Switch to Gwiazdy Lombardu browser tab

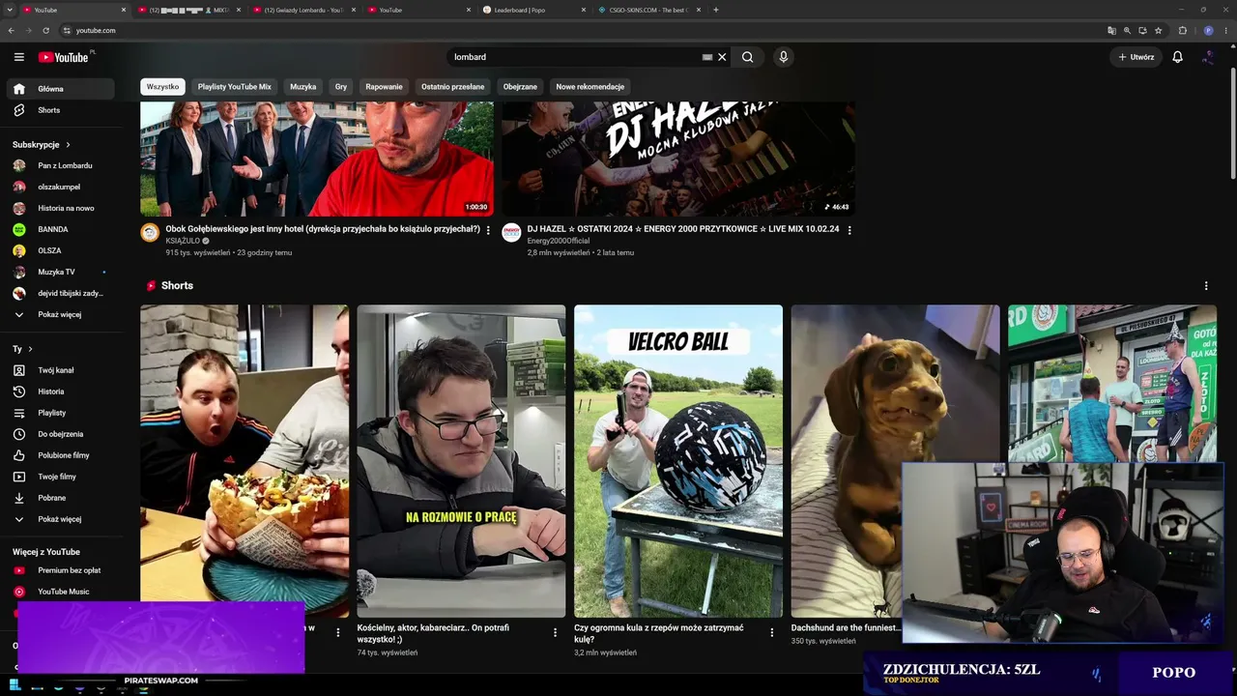(x=302, y=10)
